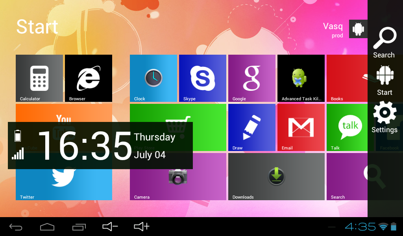The width and height of the screenshot is (403, 236).
Task: Open the Calculator tile
Action: (39, 78)
